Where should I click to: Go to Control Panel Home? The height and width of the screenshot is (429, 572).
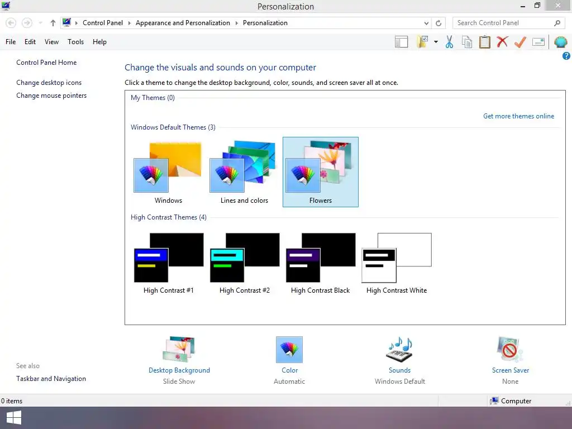pyautogui.click(x=46, y=63)
